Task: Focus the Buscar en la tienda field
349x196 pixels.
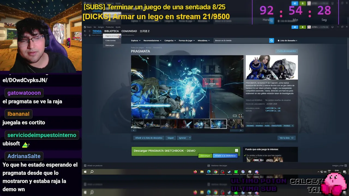Action: 241,41
